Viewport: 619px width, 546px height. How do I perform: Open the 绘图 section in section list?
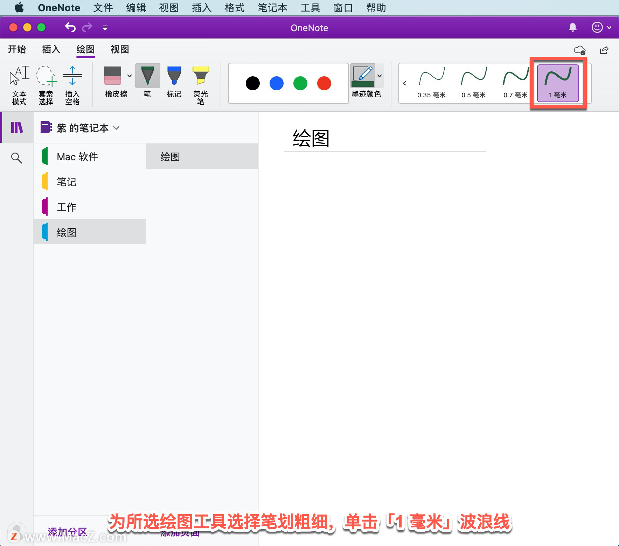(x=90, y=232)
